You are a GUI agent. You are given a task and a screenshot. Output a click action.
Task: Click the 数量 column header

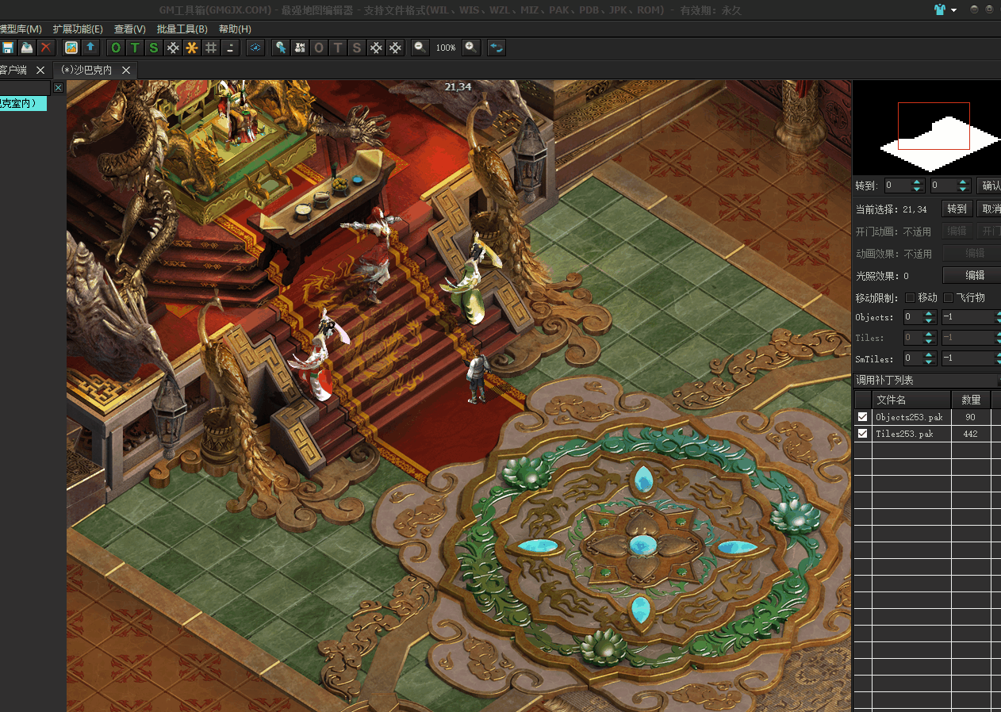click(971, 400)
